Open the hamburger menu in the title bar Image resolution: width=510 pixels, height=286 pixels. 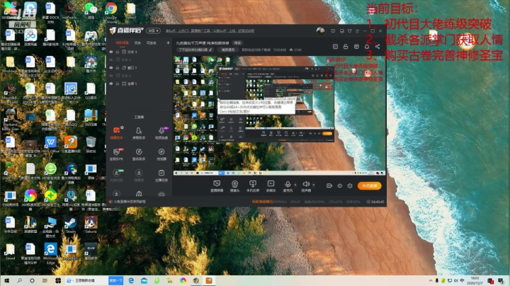(x=357, y=31)
